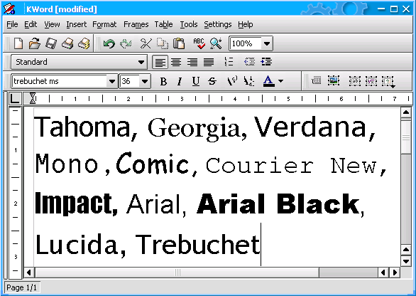This screenshot has height=296, width=416.
Task: Click the words Arial Black in document
Action: pos(278,203)
